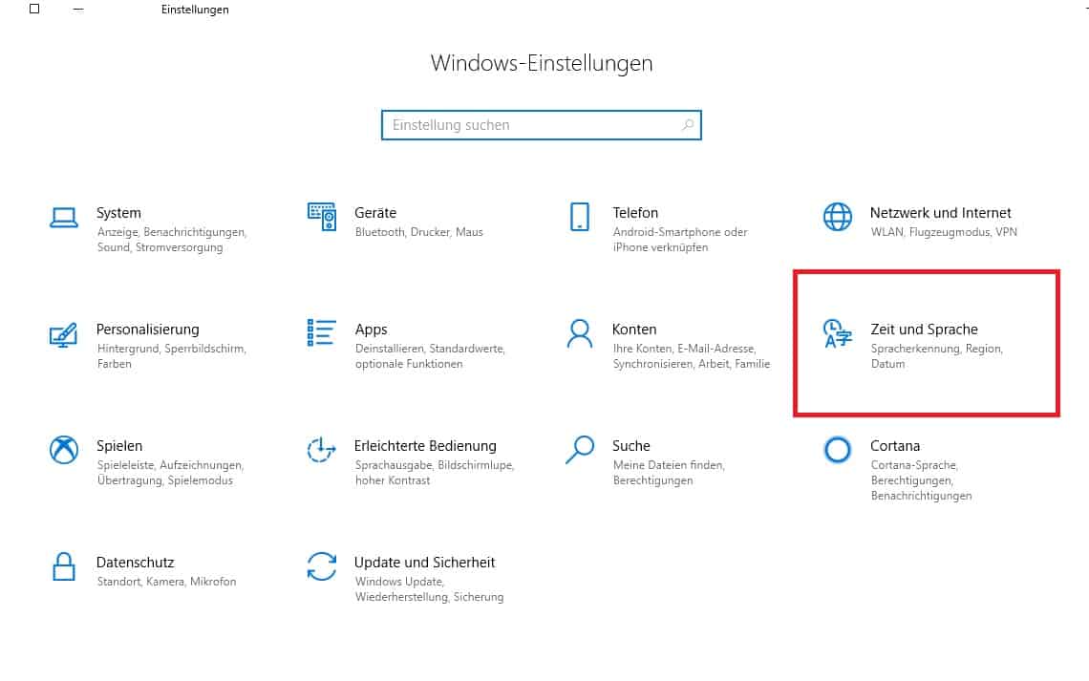Choose the Zeit und Sprache title
The image size is (1089, 681).
coord(924,330)
